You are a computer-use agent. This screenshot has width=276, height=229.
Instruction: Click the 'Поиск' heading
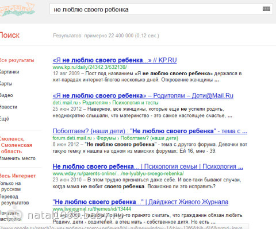(x=10, y=35)
